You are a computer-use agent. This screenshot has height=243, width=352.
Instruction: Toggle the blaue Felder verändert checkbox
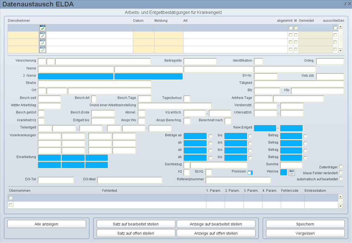click(x=341, y=172)
